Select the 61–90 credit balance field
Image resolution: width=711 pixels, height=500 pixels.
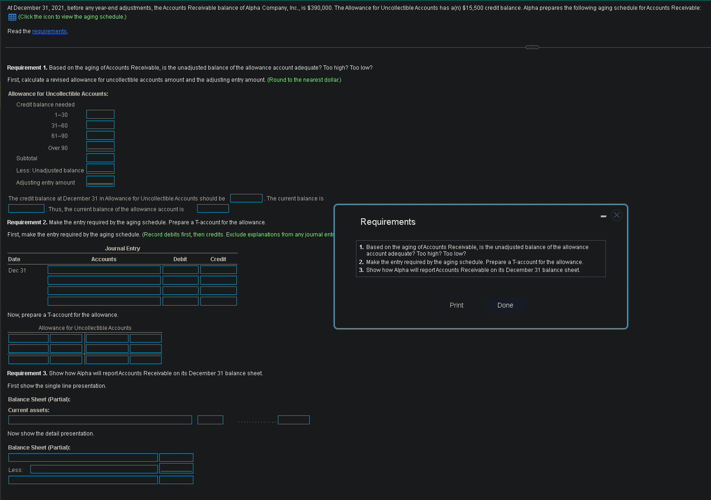[100, 136]
